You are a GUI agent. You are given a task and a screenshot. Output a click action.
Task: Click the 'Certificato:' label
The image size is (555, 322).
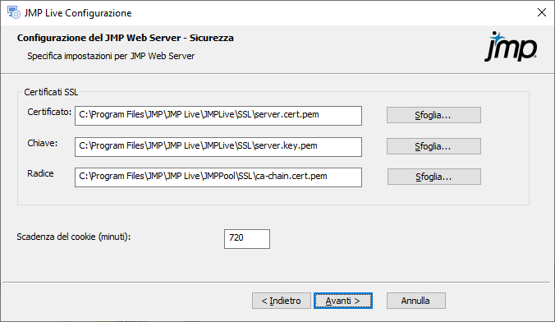(49, 112)
